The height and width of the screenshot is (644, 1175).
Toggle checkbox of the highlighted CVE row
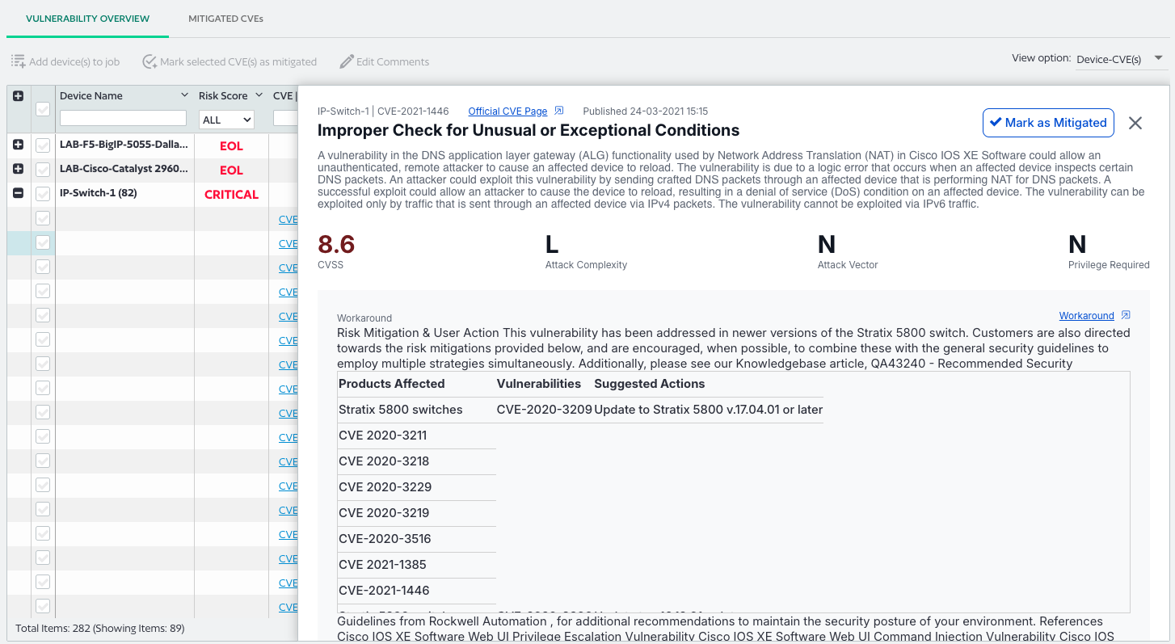pyautogui.click(x=43, y=242)
